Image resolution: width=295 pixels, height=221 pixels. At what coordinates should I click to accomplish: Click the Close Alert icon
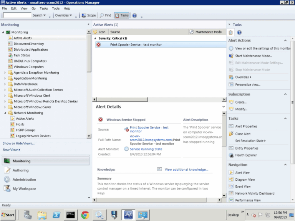(x=231, y=134)
